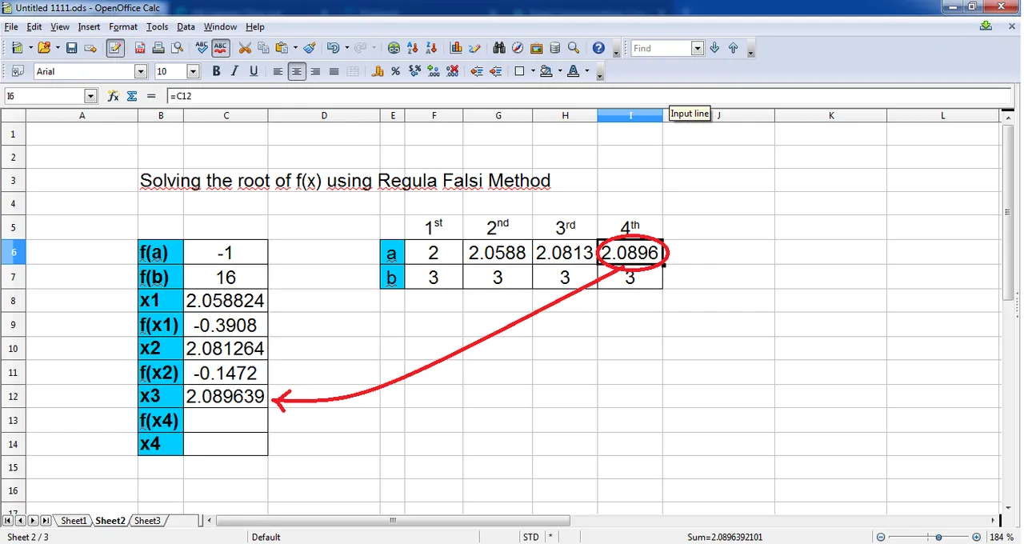Screen dimensions: 1024x544
Task: Open the Navigator compass icon
Action: pyautogui.click(x=518, y=48)
